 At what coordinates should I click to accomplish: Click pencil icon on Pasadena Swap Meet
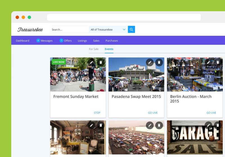click(150, 62)
